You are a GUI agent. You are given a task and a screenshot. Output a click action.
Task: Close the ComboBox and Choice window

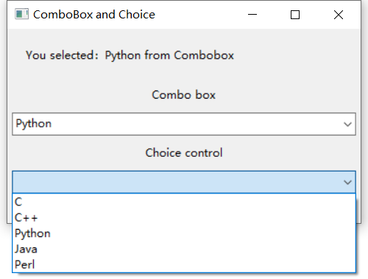(x=339, y=15)
